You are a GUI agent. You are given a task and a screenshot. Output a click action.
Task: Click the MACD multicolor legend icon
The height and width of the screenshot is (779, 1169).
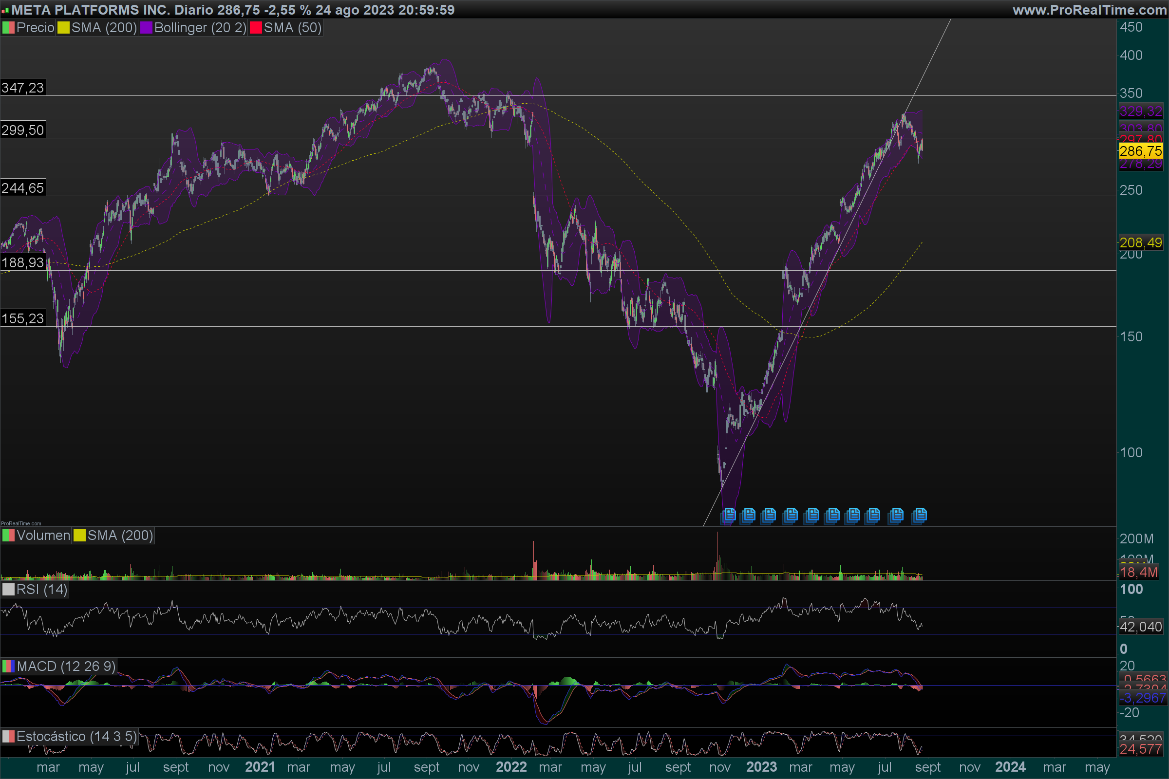point(8,666)
